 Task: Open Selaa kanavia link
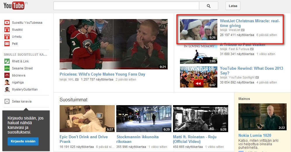22,101
